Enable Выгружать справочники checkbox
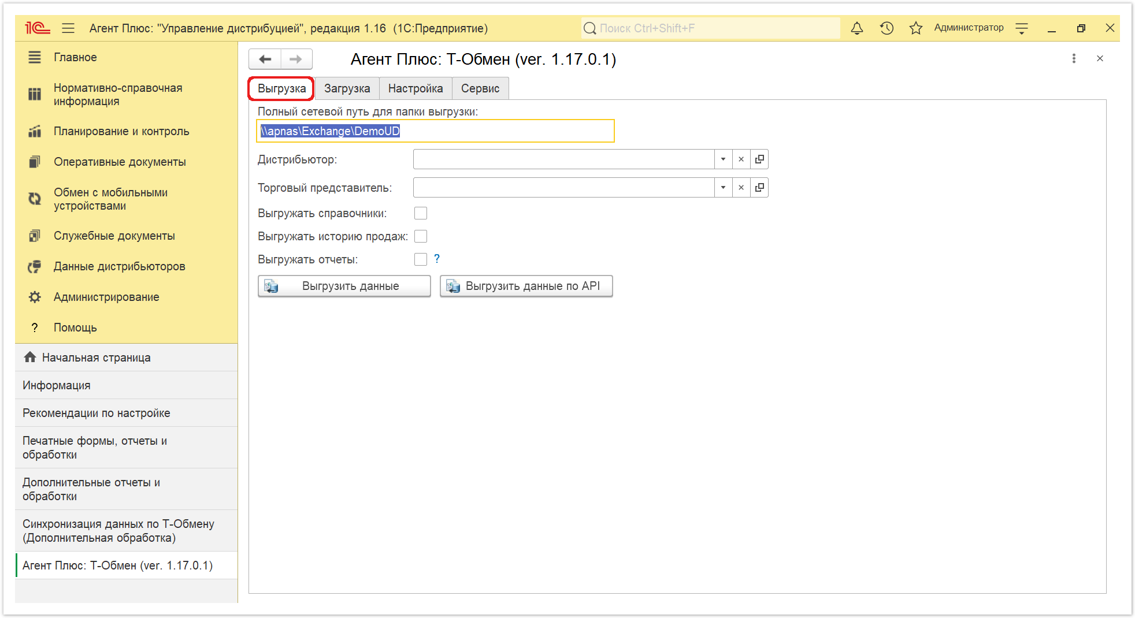1135x618 pixels. click(x=421, y=213)
